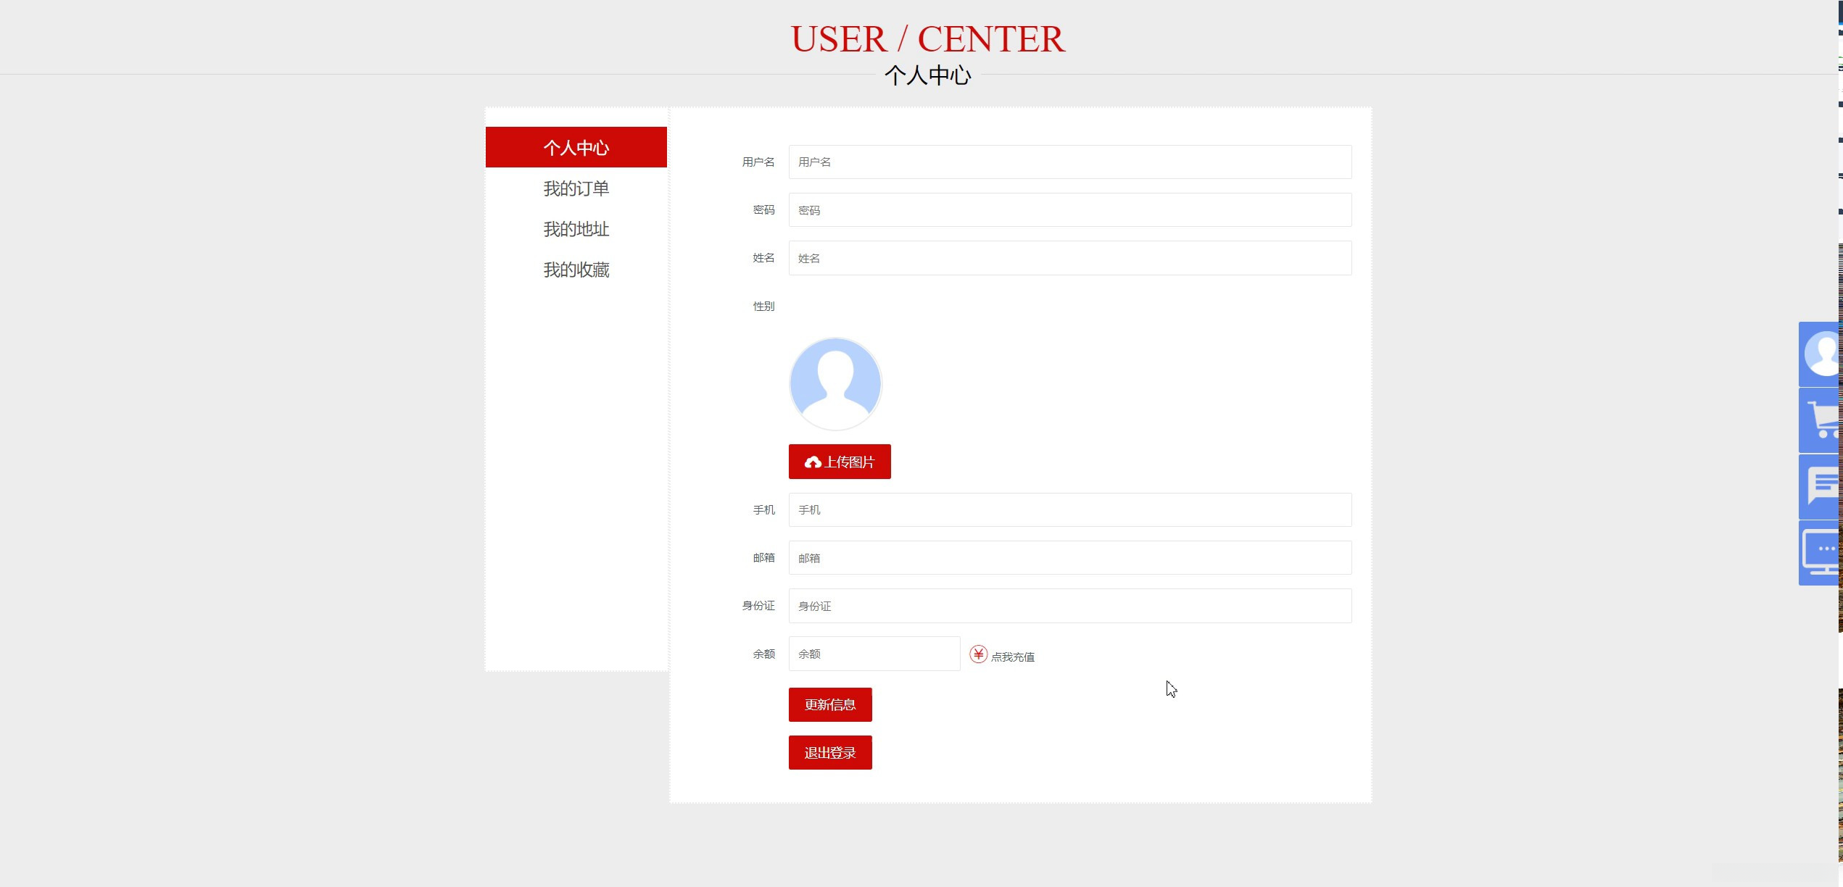This screenshot has width=1843, height=887.
Task: Focus the 余额 balance field
Action: click(x=874, y=654)
